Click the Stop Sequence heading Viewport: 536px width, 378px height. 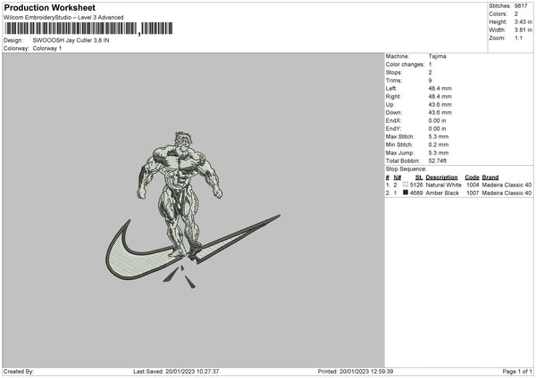coord(406,169)
